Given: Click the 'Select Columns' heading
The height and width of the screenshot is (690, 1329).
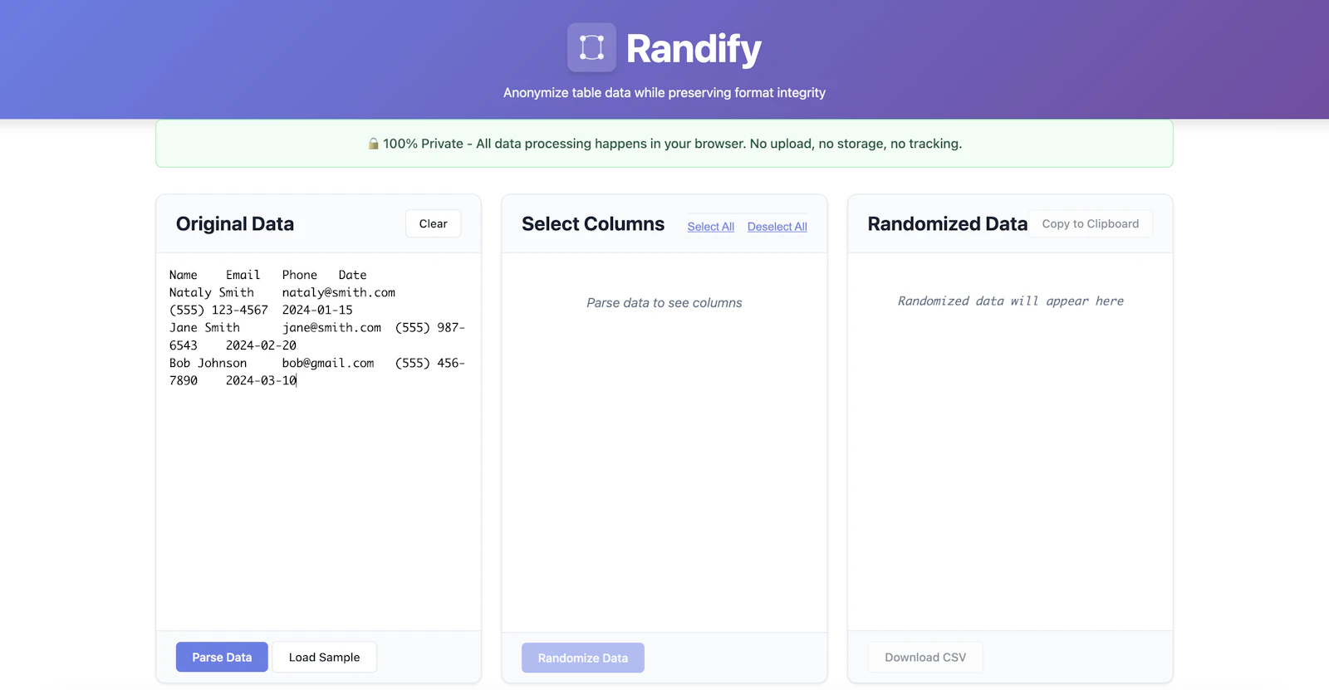Looking at the screenshot, I should coord(593,223).
